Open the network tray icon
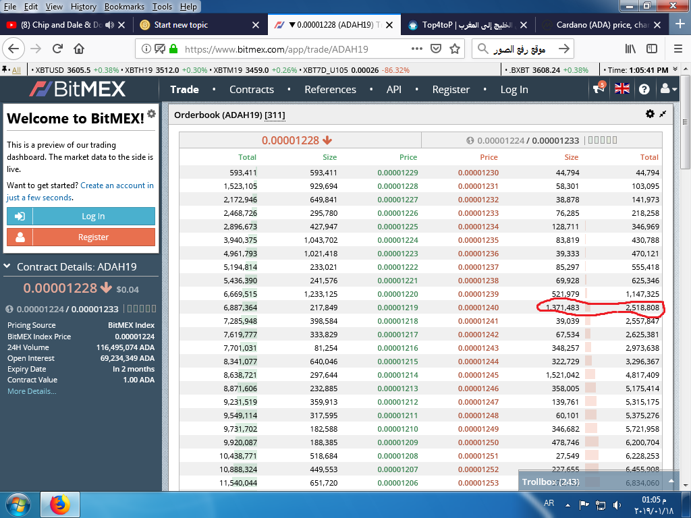Viewport: 691px width, 518px height. 600,505
